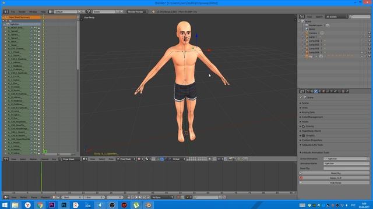
Task: Open Adobe Premiere Pro from the taskbar
Action: point(52,205)
